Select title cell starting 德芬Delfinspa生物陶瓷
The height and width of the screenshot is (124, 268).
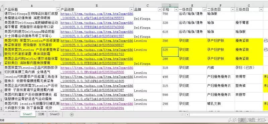tap(32, 16)
